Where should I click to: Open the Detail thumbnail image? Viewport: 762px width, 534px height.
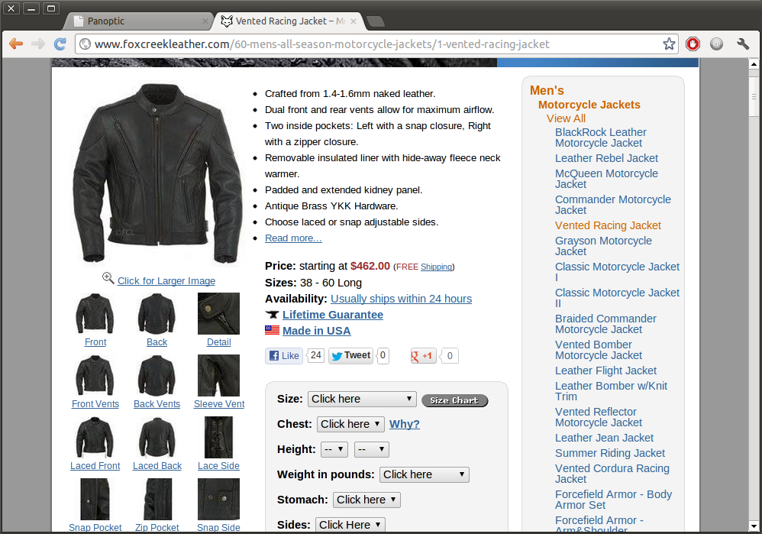218,314
